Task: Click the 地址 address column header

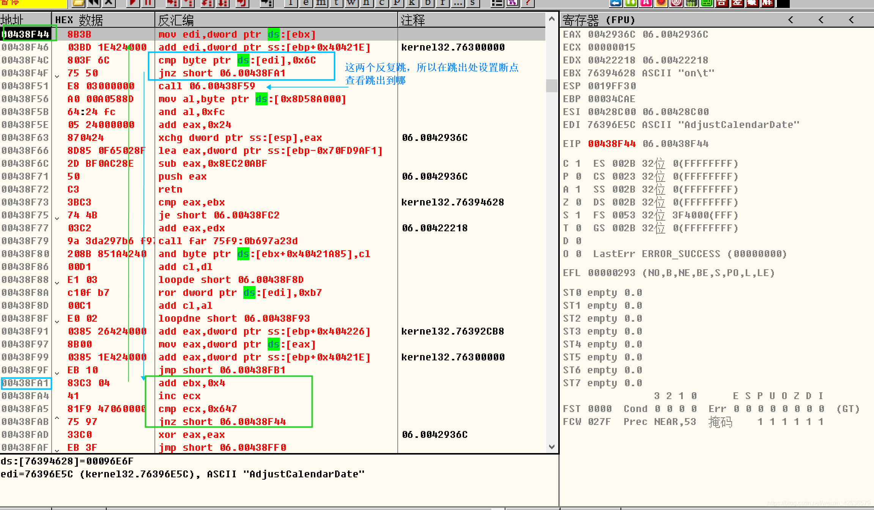Action: (x=25, y=20)
